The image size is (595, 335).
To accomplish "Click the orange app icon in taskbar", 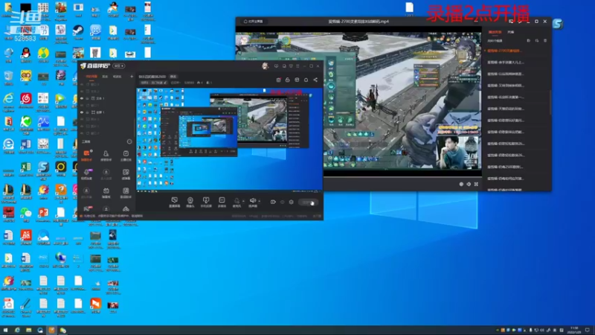I will click(x=51, y=330).
